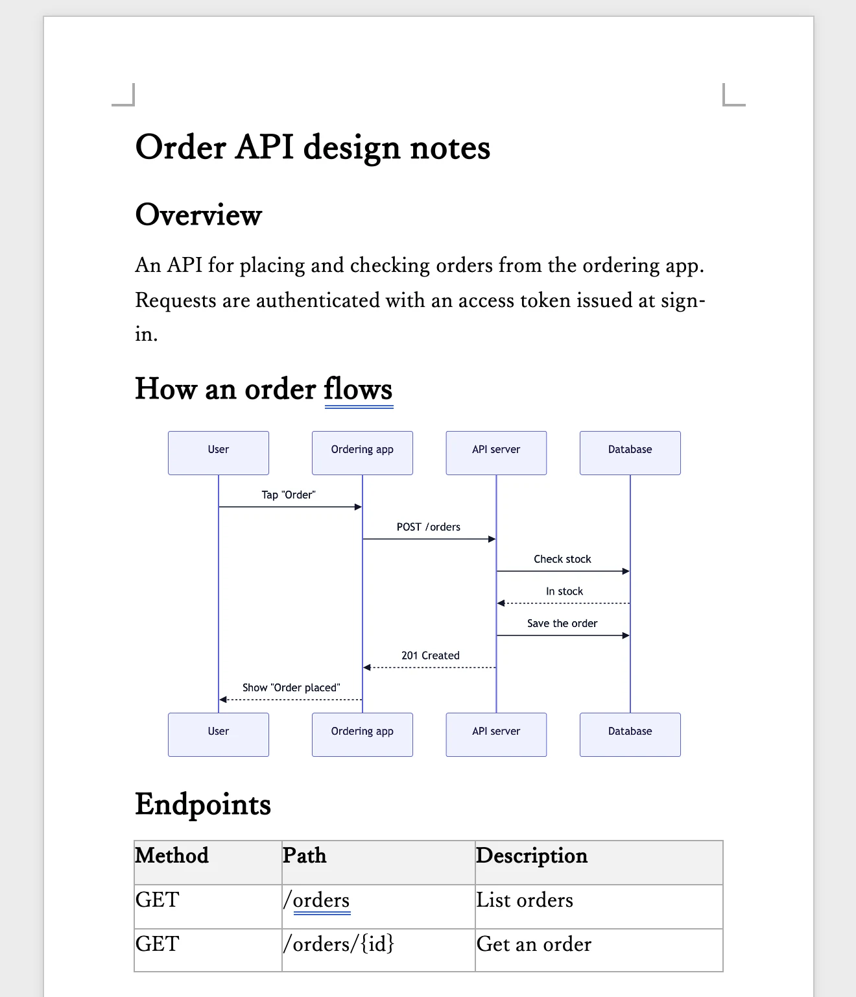Select the "Method" table header cell
This screenshot has height=997, width=856.
coord(208,863)
